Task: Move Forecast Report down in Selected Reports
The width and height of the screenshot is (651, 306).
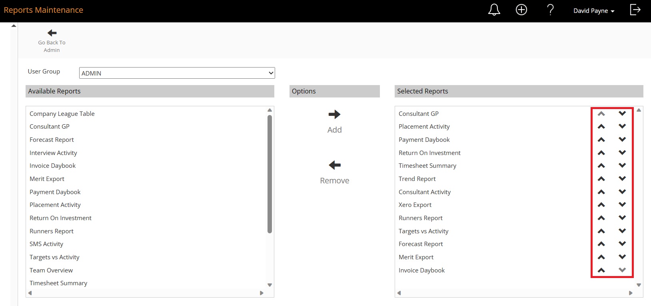Action: (622, 244)
